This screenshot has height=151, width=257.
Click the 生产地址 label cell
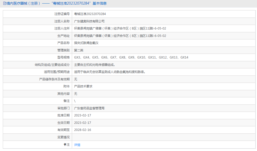(37, 36)
